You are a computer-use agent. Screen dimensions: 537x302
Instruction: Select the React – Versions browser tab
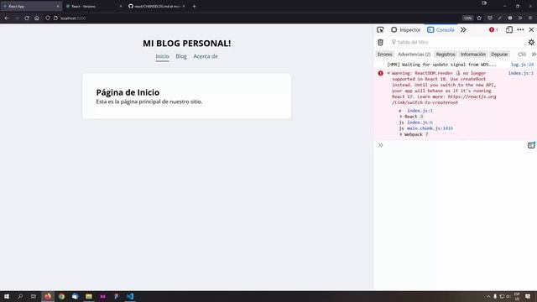click(x=93, y=6)
